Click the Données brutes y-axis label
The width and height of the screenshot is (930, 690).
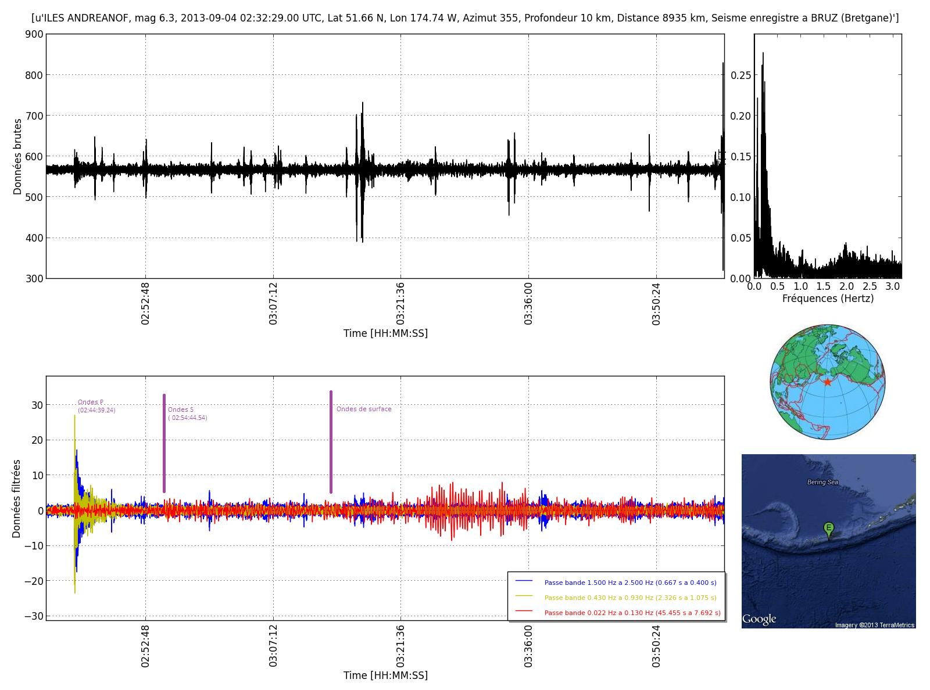(x=17, y=157)
